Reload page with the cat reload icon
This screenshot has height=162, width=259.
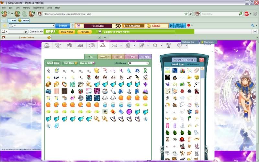[17, 14]
